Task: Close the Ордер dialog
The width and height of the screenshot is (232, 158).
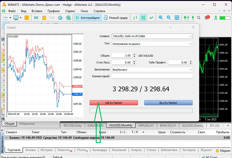Action: pos(193,27)
